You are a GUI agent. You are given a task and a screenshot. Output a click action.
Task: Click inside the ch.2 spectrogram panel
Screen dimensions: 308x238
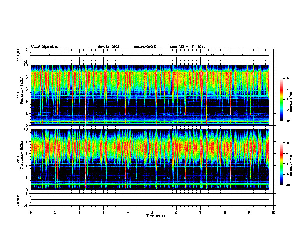tap(150, 159)
